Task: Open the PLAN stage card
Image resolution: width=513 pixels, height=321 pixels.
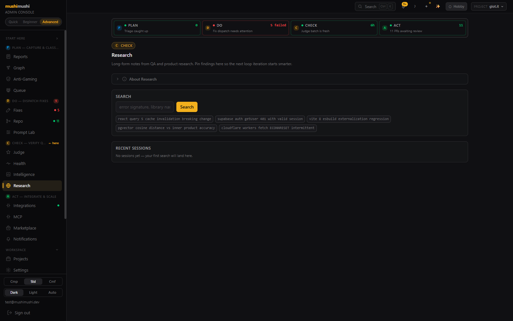Action: [157, 28]
